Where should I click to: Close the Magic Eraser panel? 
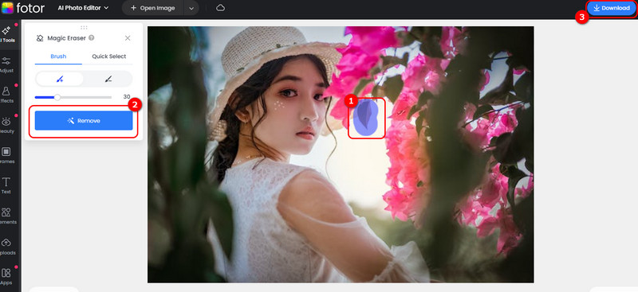128,38
